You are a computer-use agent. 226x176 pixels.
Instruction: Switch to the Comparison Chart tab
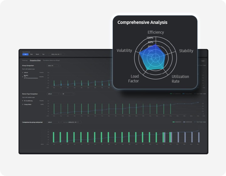tap(35, 60)
